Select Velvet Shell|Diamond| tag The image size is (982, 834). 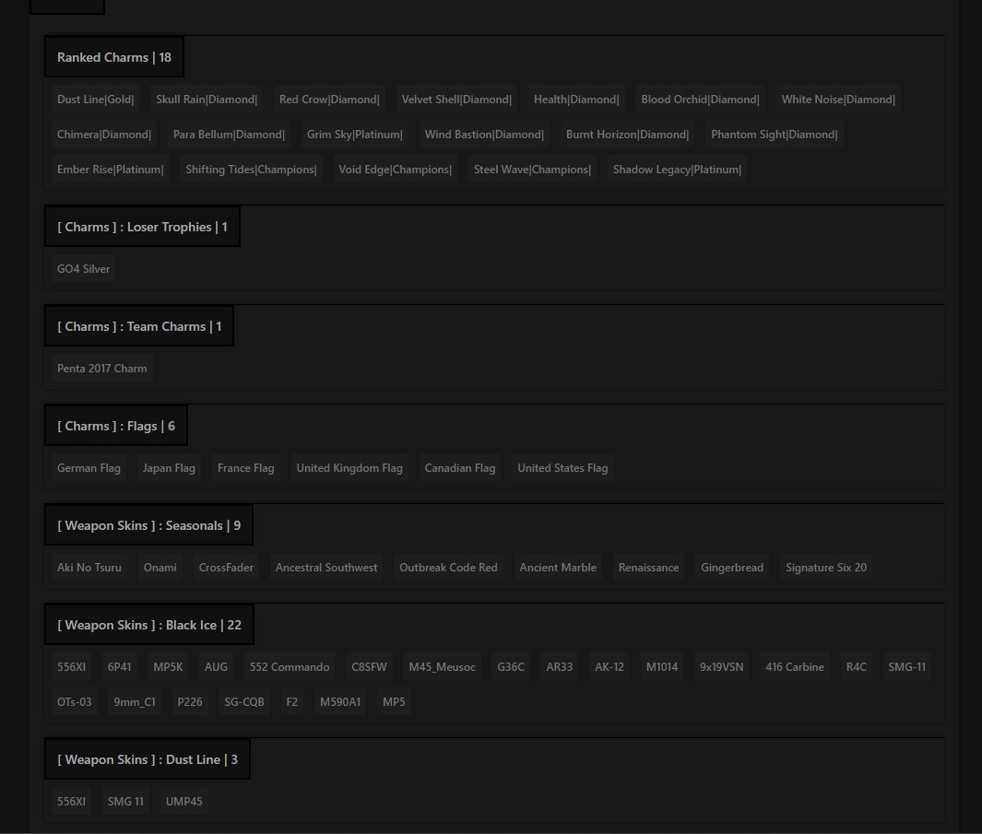(456, 100)
